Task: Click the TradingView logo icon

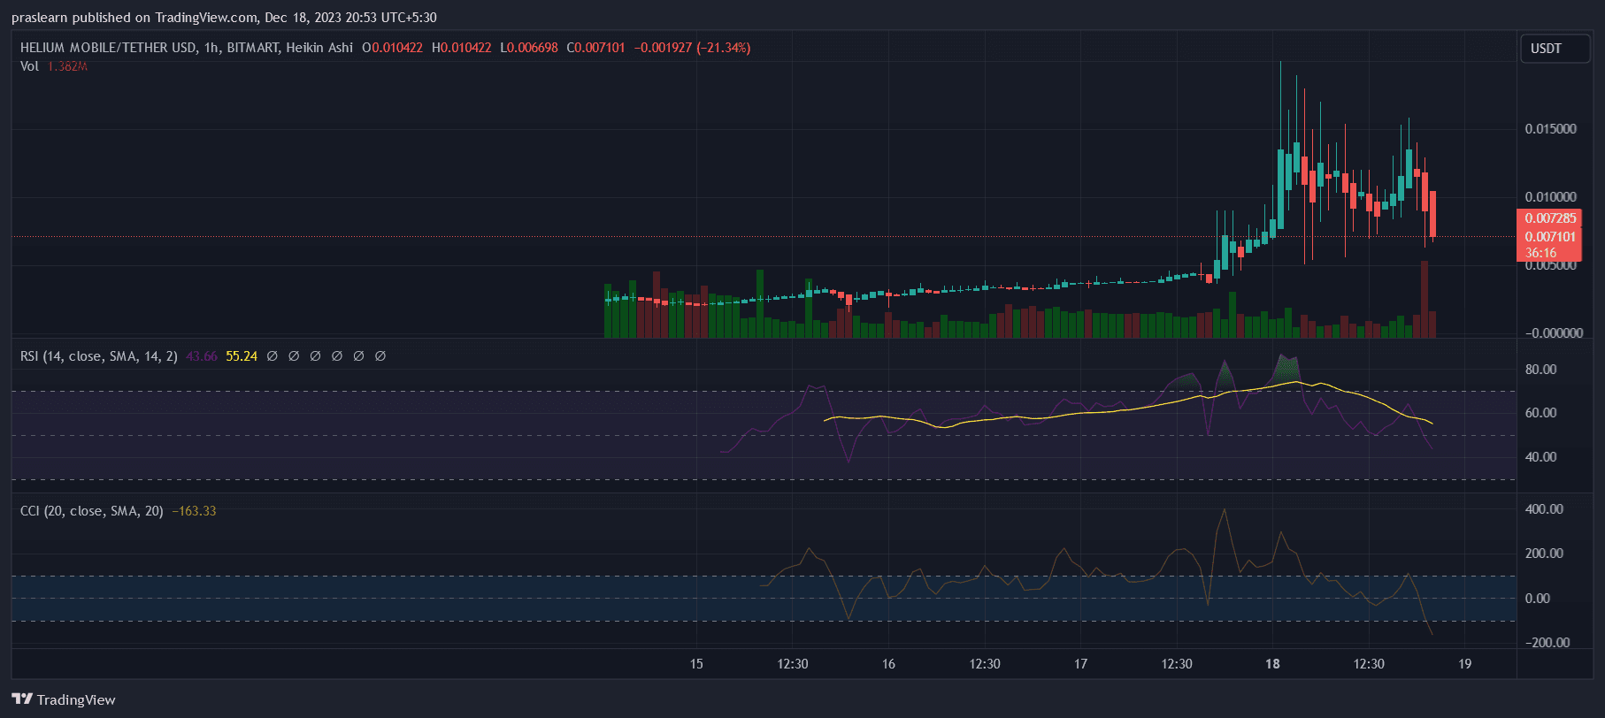Action: coord(22,699)
